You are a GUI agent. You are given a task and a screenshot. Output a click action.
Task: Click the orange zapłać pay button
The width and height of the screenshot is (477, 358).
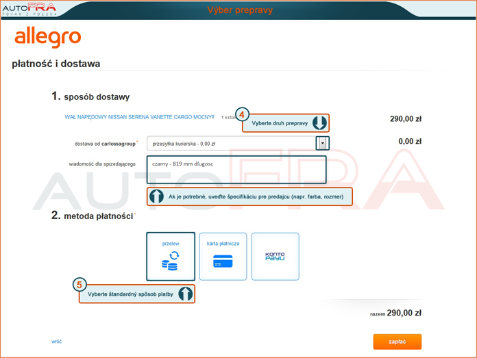pos(397,342)
